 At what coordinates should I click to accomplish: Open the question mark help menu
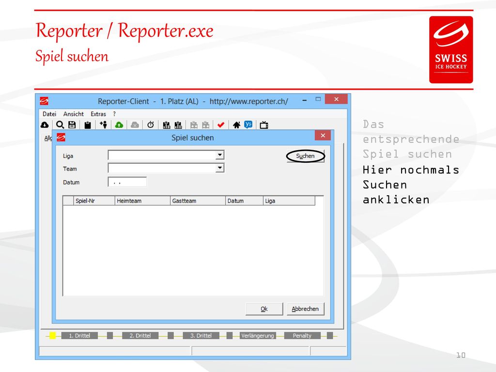click(114, 114)
